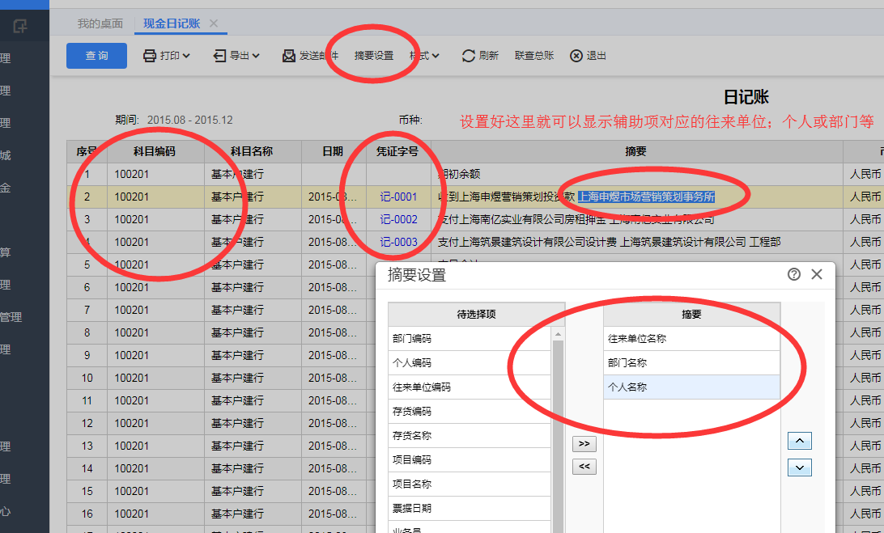Open help in 摘要设置 dialog
884x533 pixels.
(794, 274)
